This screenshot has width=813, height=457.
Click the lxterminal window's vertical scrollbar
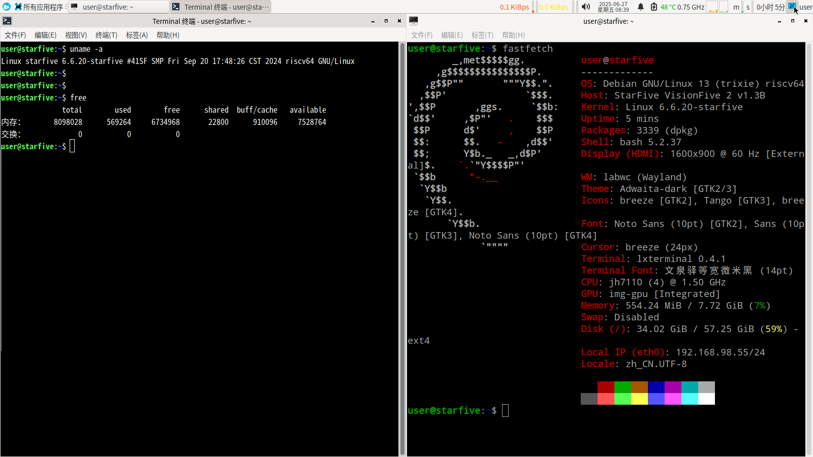[809, 249]
